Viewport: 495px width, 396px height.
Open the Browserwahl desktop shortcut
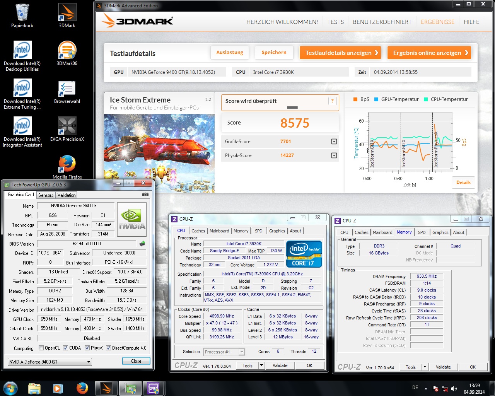point(67,91)
